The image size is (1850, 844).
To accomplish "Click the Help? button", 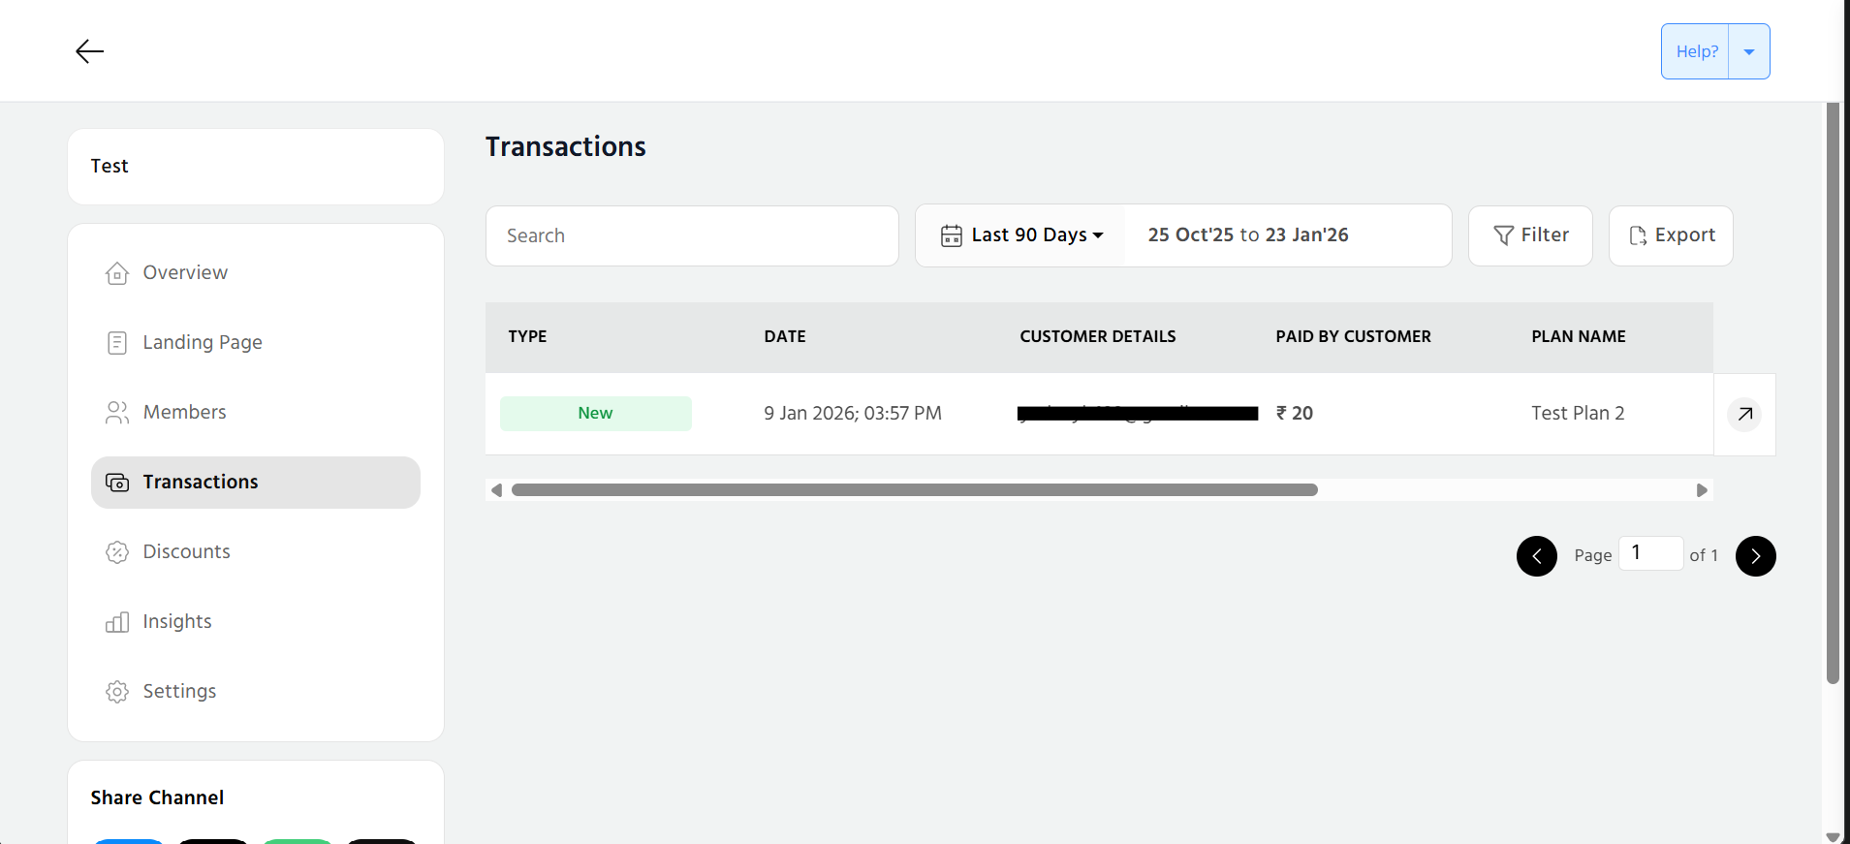I will (1696, 51).
